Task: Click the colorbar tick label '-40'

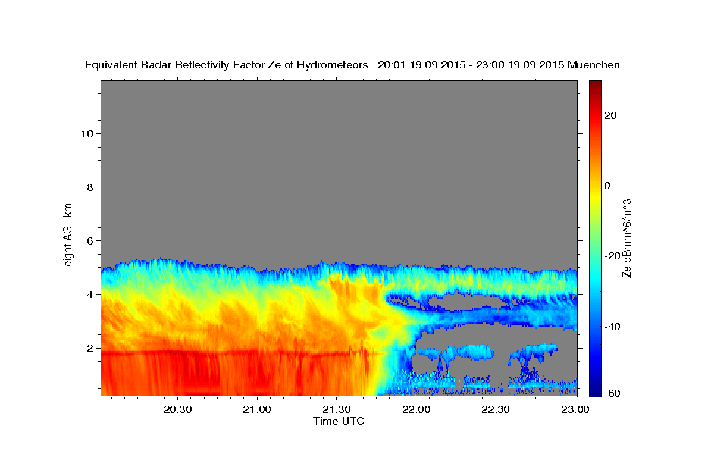Action: pos(612,326)
